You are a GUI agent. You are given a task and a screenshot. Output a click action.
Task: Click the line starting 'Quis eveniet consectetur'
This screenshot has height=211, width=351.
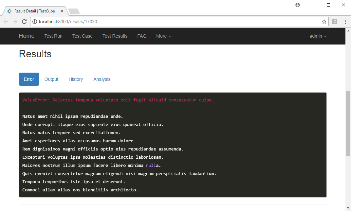(119, 174)
